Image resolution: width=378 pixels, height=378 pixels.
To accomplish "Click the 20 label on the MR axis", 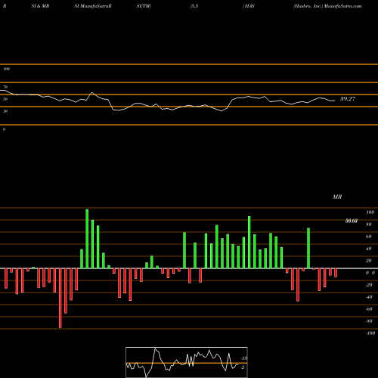I will pos(369,261).
